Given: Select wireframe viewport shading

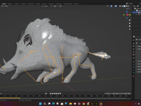Looking at the screenshot, I should [122, 6].
